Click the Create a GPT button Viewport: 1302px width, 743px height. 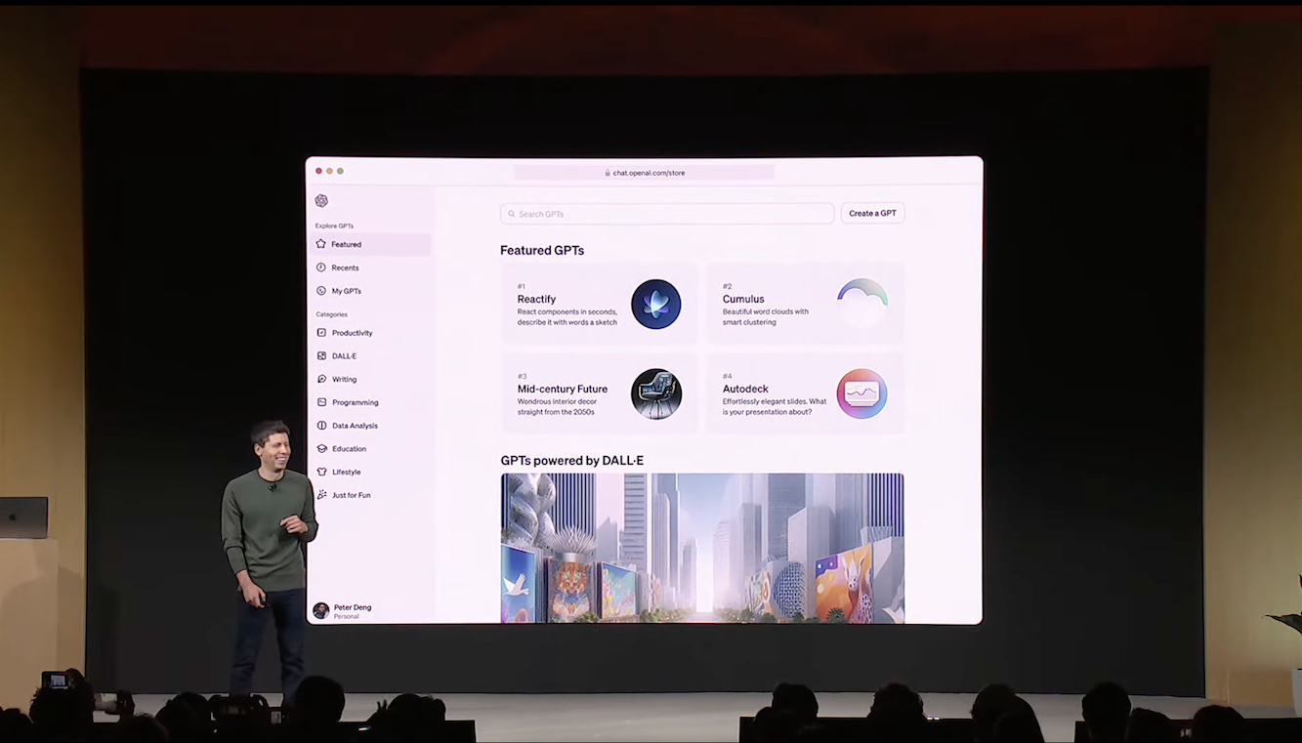[872, 214]
